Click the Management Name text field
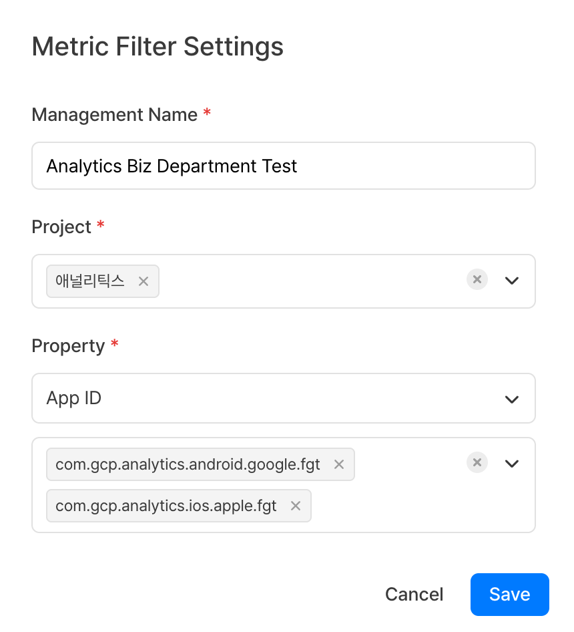The width and height of the screenshot is (574, 632). (x=283, y=166)
